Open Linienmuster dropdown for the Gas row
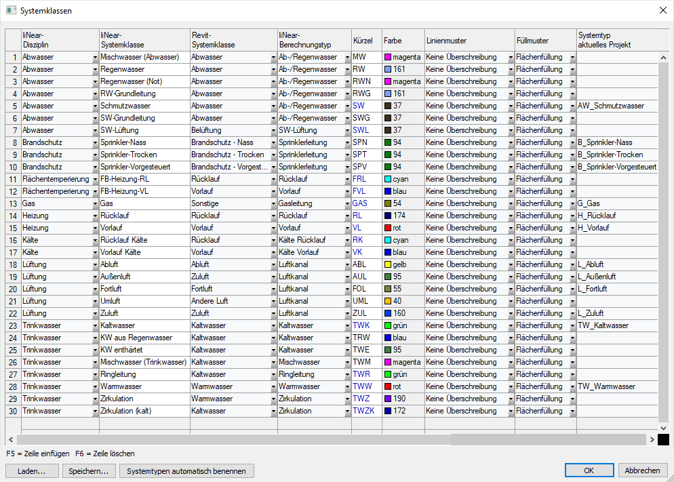The width and height of the screenshot is (674, 482). coord(511,203)
